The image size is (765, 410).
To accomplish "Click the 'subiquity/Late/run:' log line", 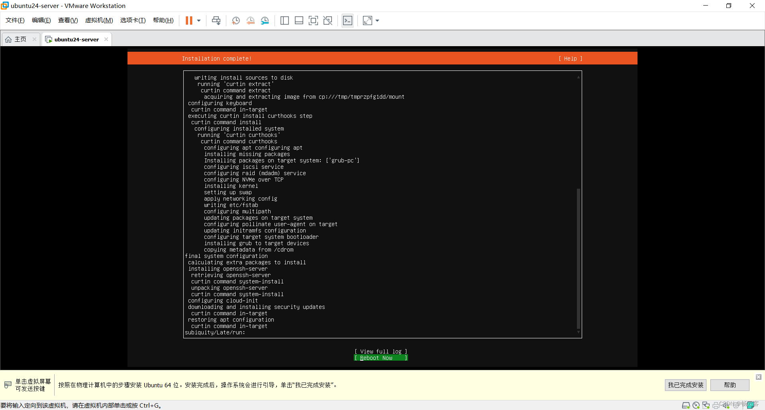I will [x=215, y=332].
